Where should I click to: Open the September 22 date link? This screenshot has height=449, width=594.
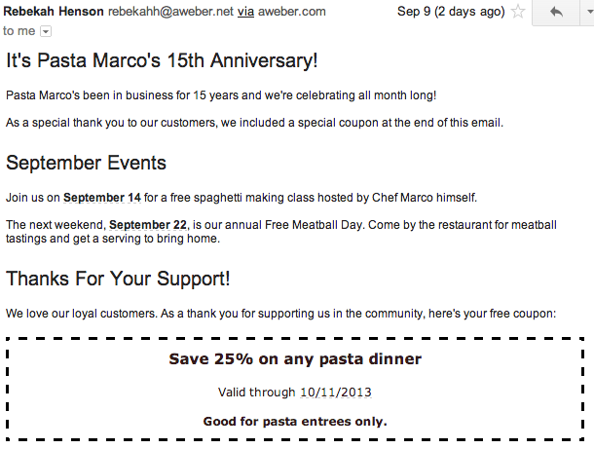[148, 225]
